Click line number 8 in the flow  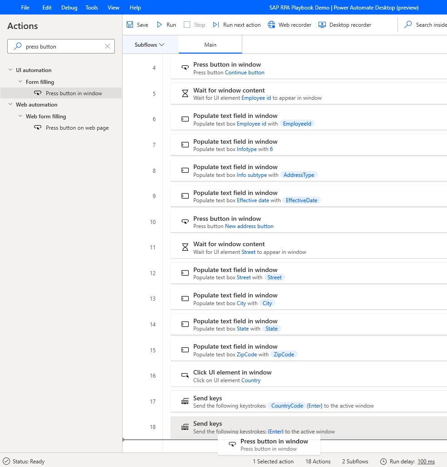154,170
